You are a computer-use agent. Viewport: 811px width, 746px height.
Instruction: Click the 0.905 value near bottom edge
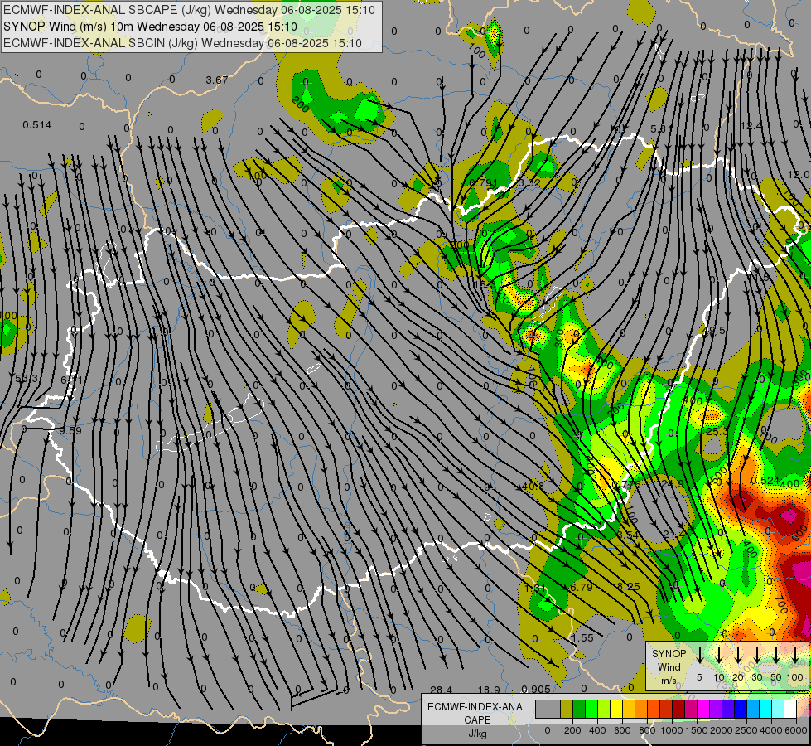tap(535, 689)
